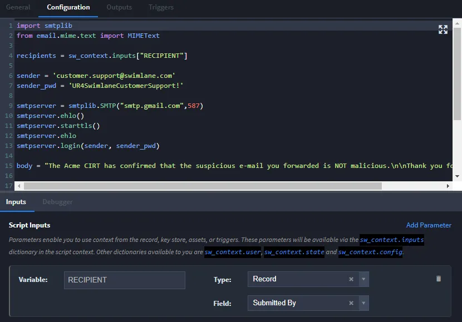462x322 pixels.
Task: Click the horizontal scrollbar thumb of code editor
Action: click(203, 186)
